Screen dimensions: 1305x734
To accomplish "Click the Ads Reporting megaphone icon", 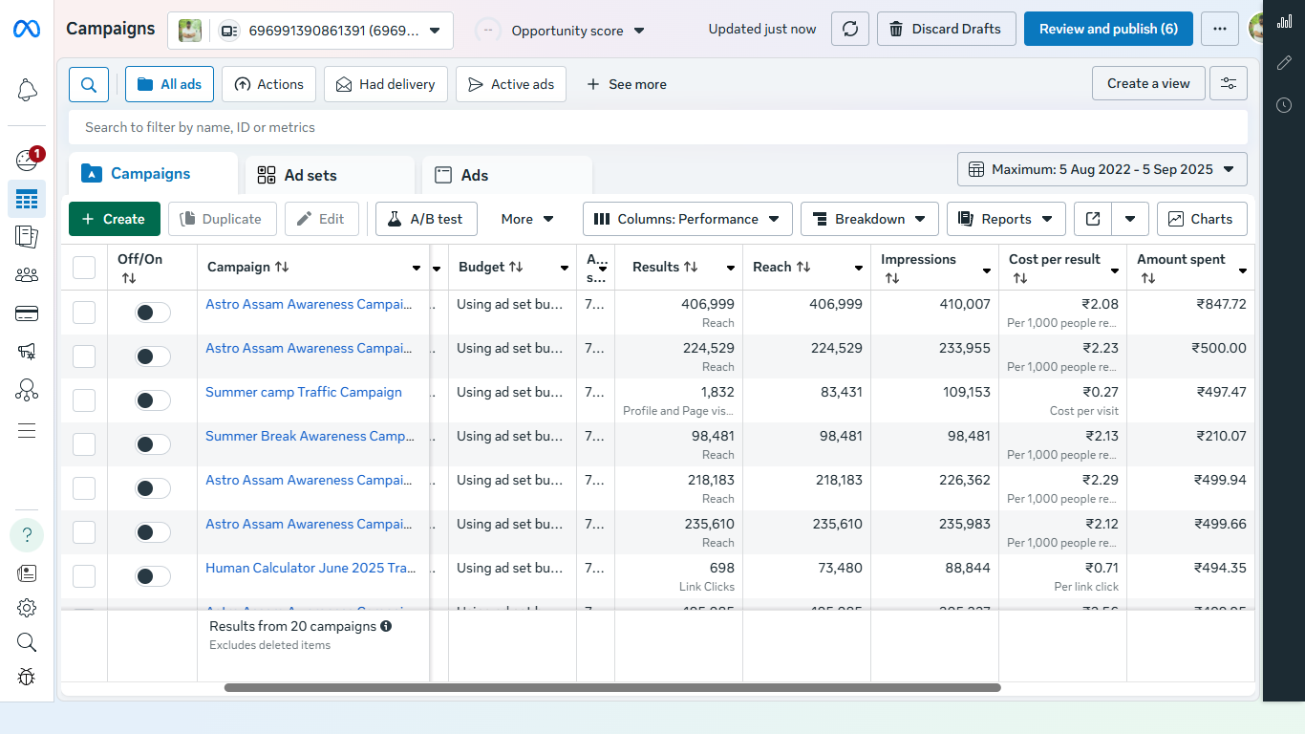I will (x=26, y=352).
